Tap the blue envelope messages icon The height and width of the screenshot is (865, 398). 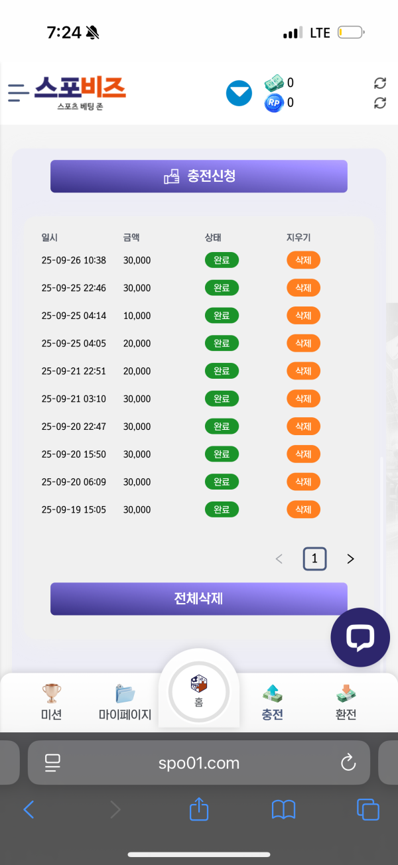(x=239, y=93)
